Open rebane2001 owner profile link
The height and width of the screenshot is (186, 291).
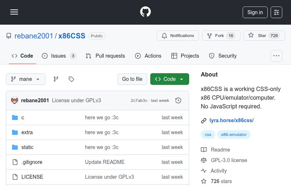pyautogui.click(x=34, y=36)
